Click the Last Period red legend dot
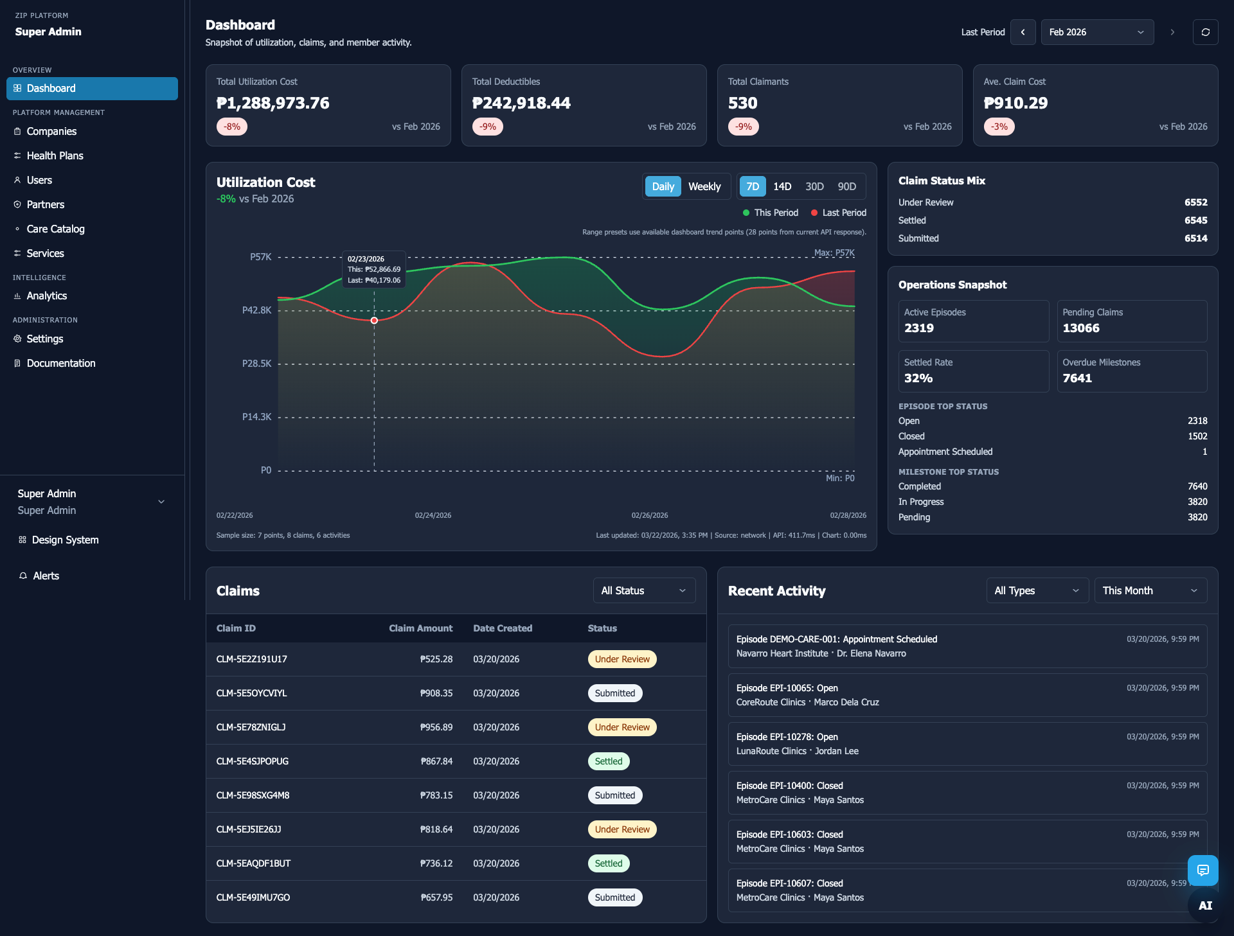The width and height of the screenshot is (1234, 936). click(814, 213)
